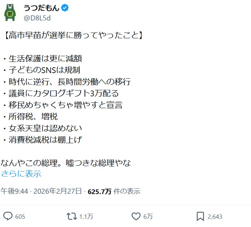
Task: Click the 605 reply count
Action: [20, 217]
